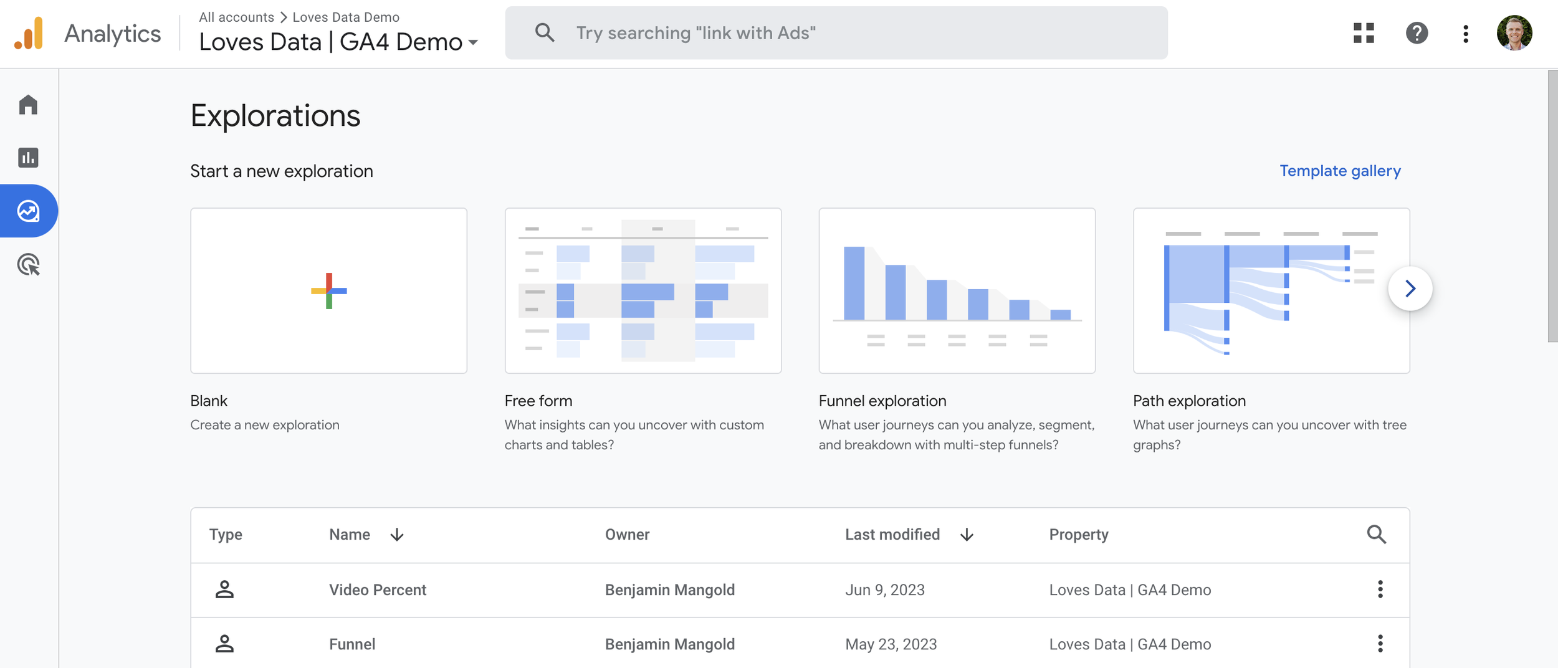Open the search icon above the explorations table
Image resolution: width=1558 pixels, height=668 pixels.
[x=1377, y=534]
